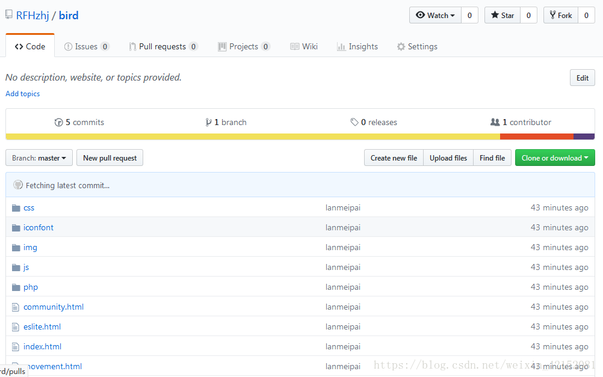Open the eslite.html file

[42, 326]
